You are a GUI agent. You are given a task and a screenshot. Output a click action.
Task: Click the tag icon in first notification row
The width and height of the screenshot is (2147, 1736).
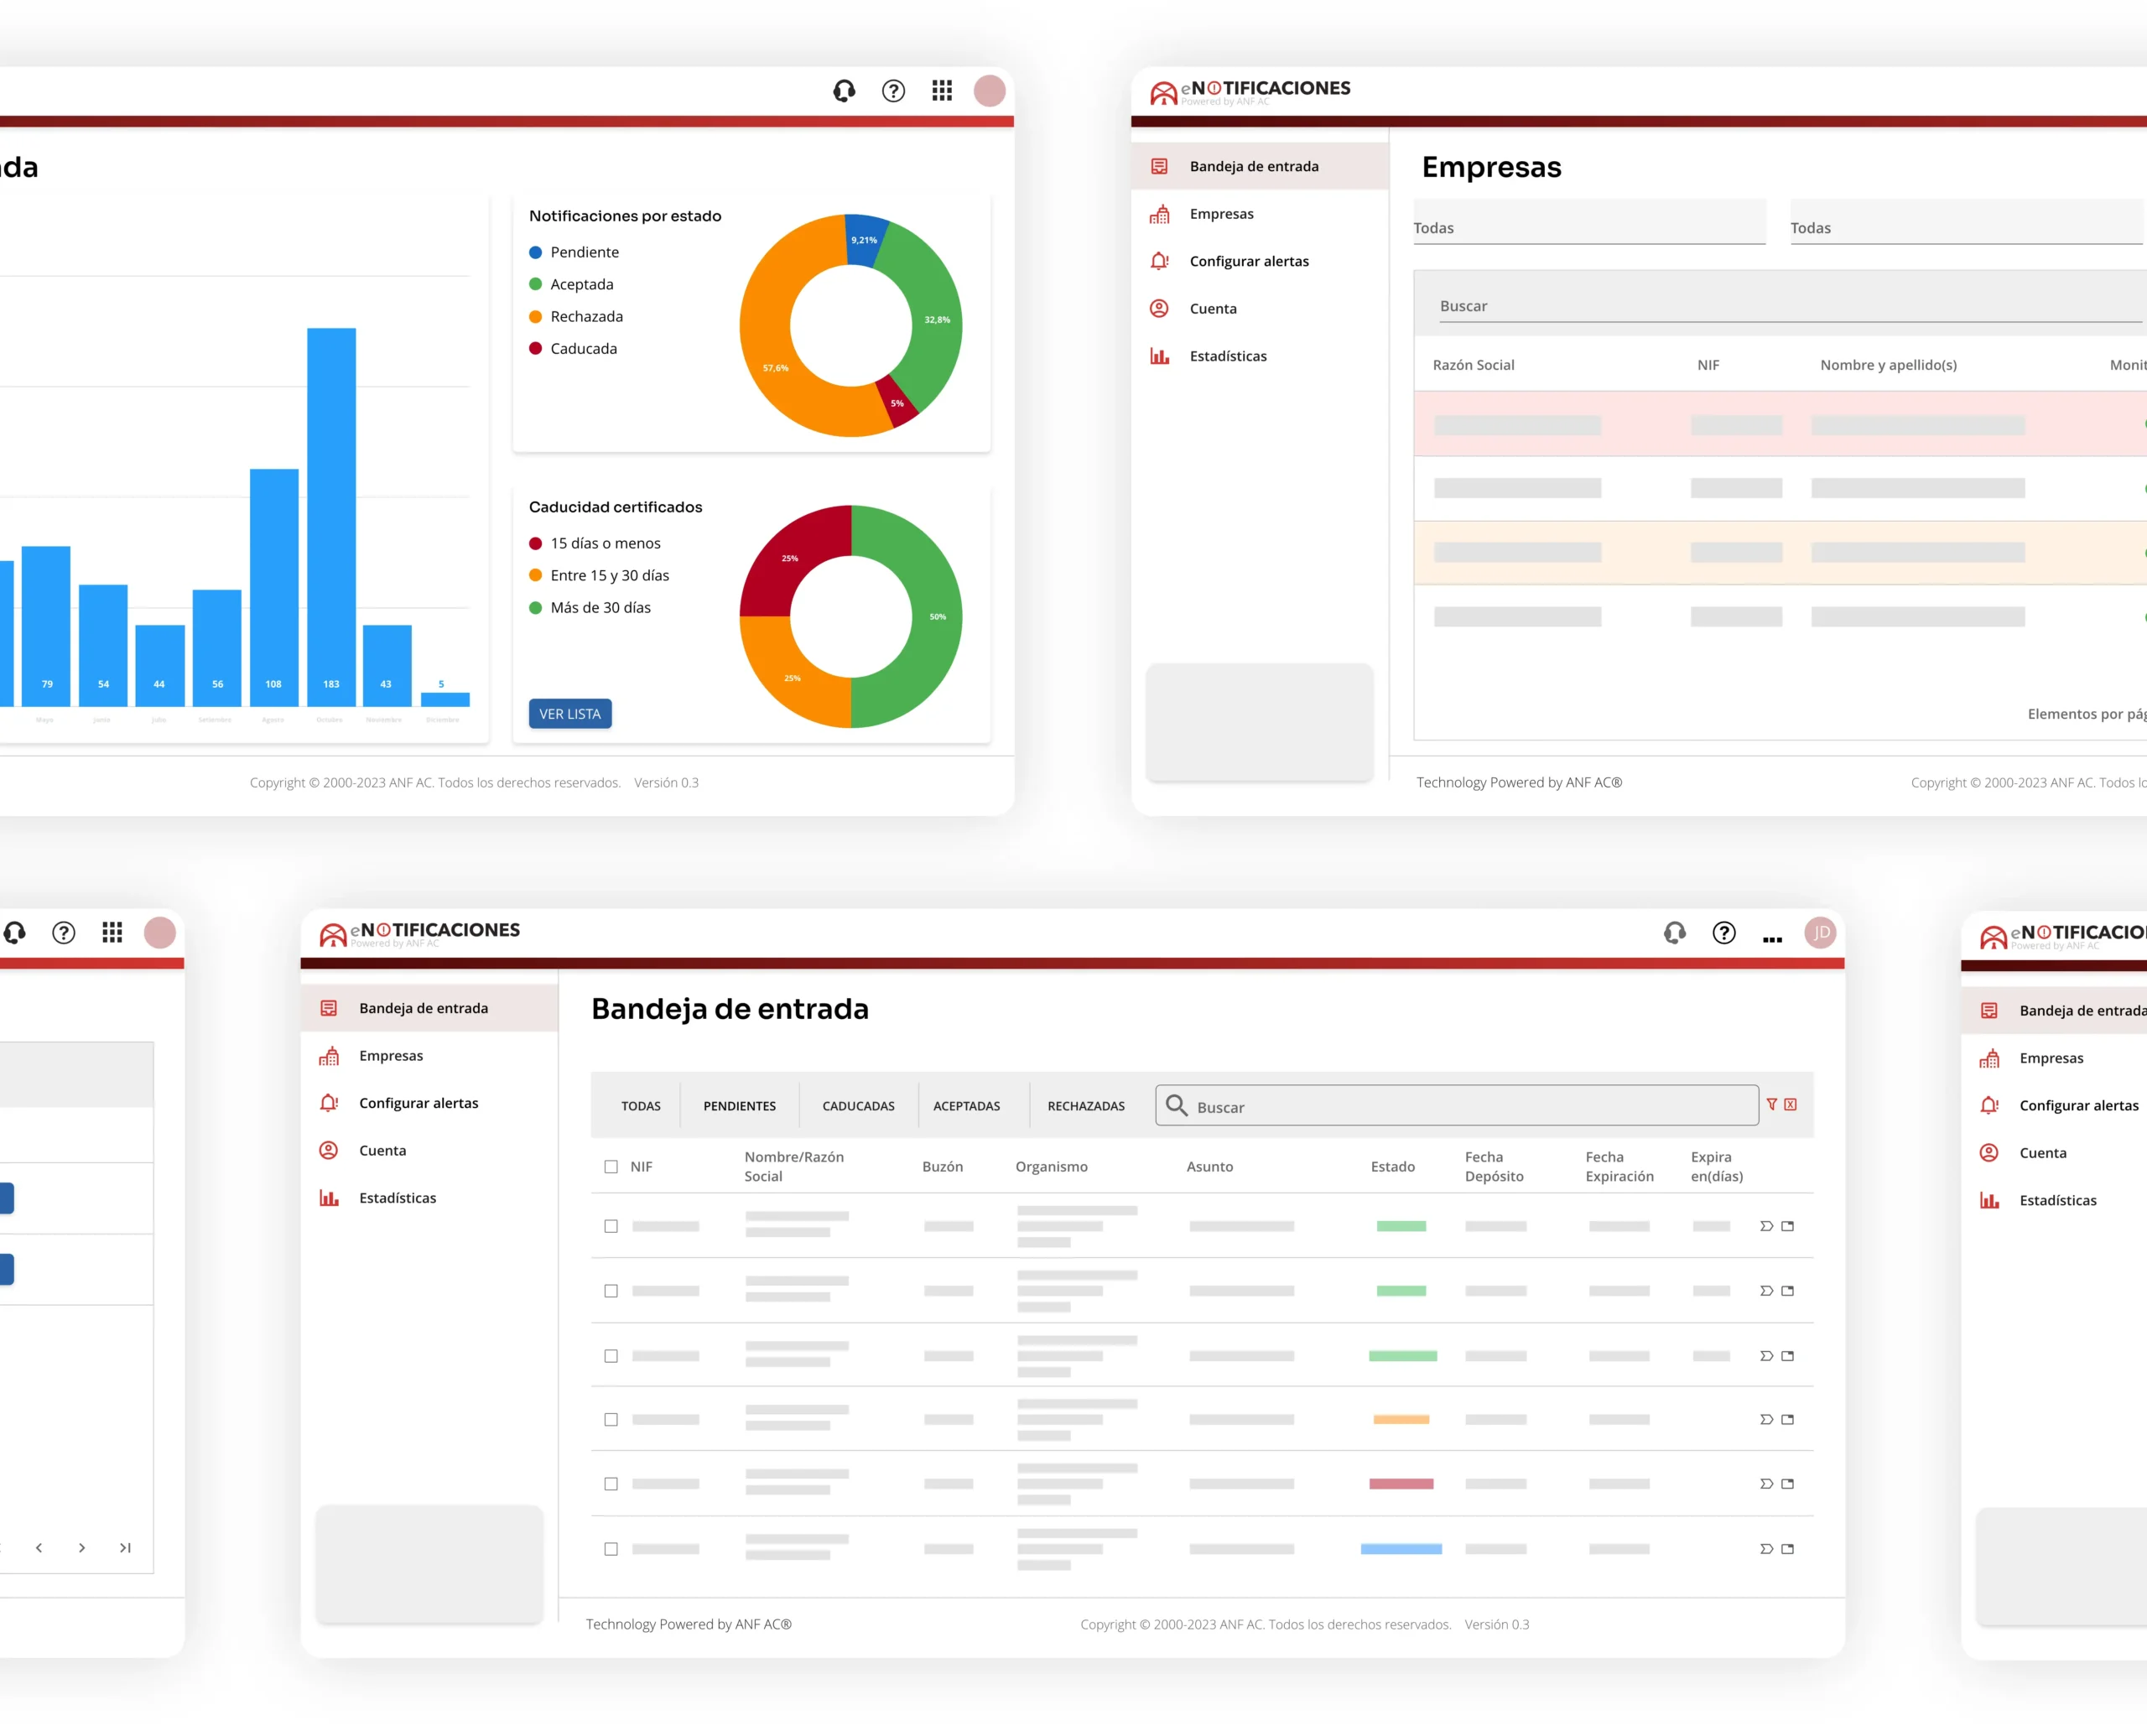click(1766, 1226)
